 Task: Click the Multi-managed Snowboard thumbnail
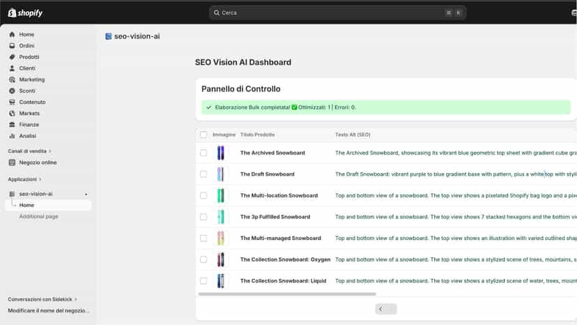[x=220, y=238]
